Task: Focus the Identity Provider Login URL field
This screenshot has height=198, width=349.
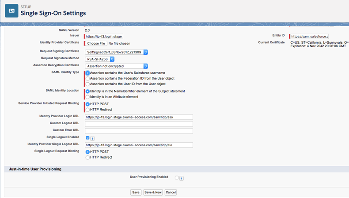Action: 139,117
